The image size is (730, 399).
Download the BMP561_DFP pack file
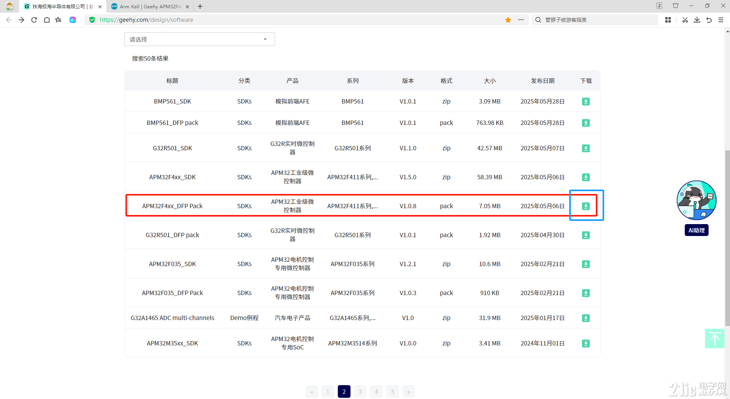click(586, 123)
